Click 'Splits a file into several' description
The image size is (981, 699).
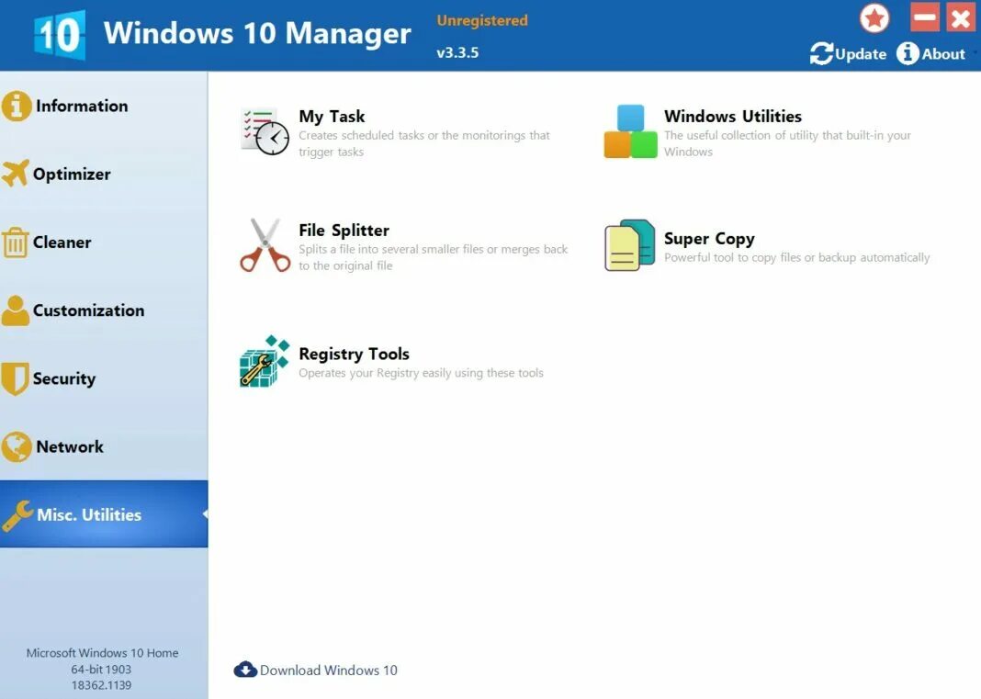tap(433, 257)
